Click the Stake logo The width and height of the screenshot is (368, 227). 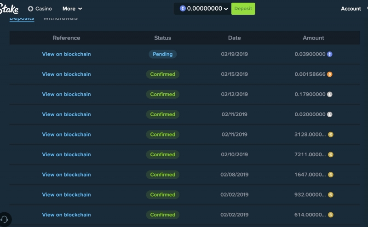click(9, 9)
